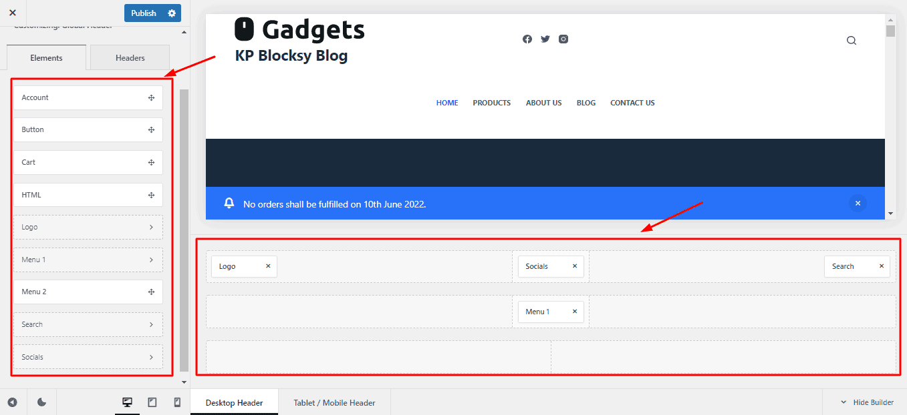Click the Twitter icon in the header preview
Viewport: 907px width, 415px height.
(x=545, y=39)
